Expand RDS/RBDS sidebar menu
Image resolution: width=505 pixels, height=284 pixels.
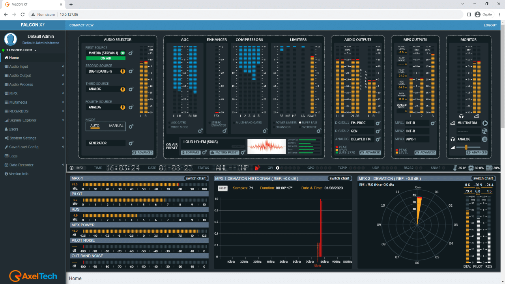point(33,111)
